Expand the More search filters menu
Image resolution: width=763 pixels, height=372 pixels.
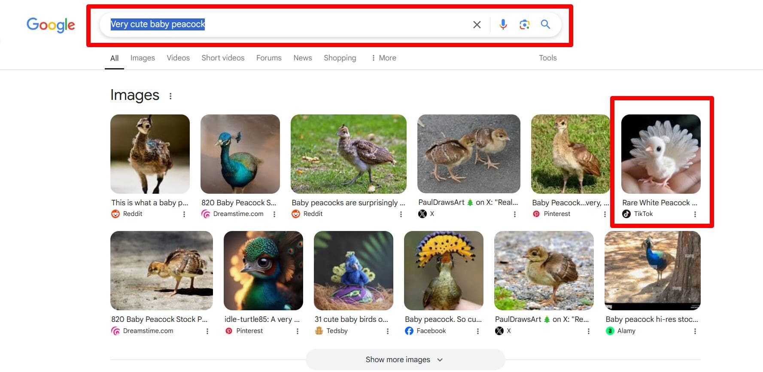pos(383,58)
